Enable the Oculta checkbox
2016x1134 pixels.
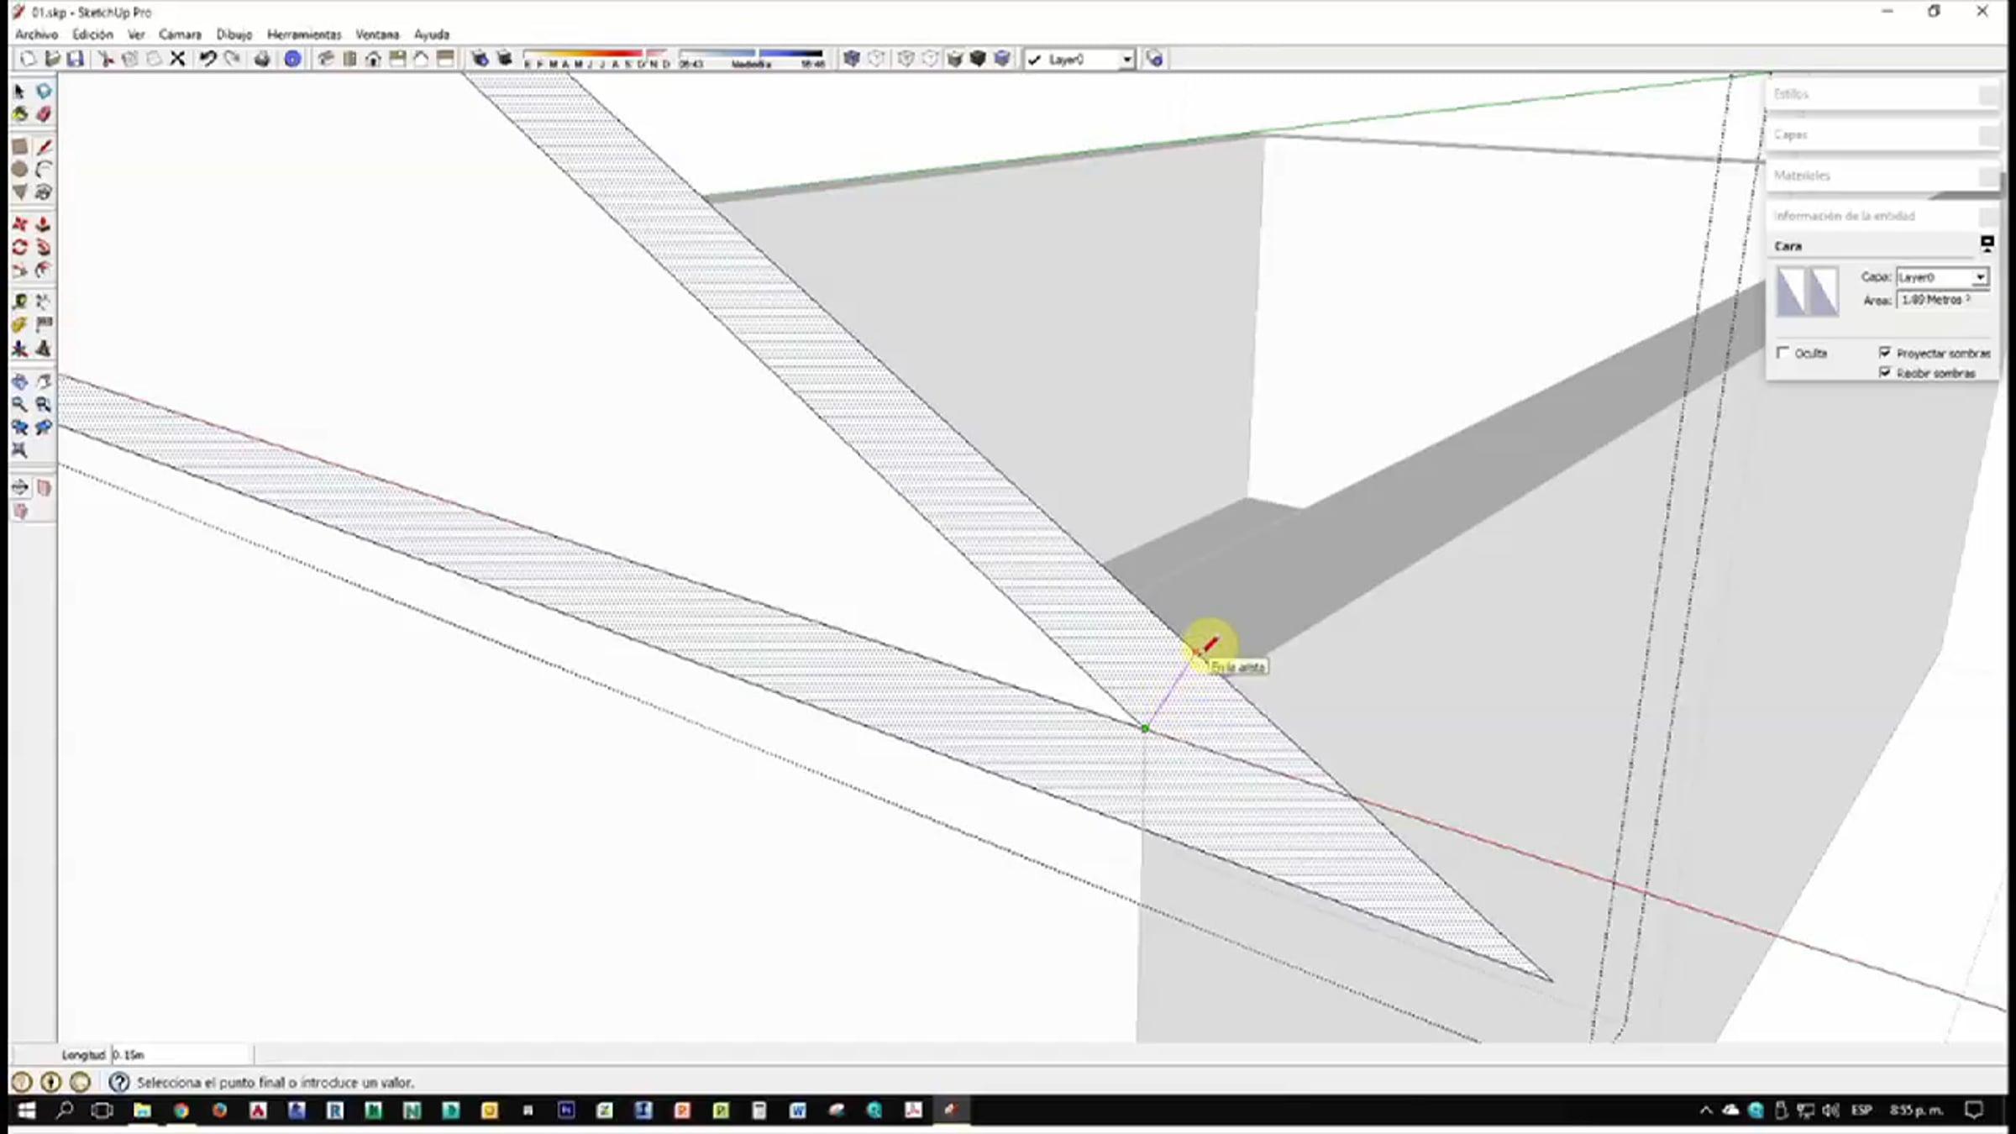pos(1782,353)
